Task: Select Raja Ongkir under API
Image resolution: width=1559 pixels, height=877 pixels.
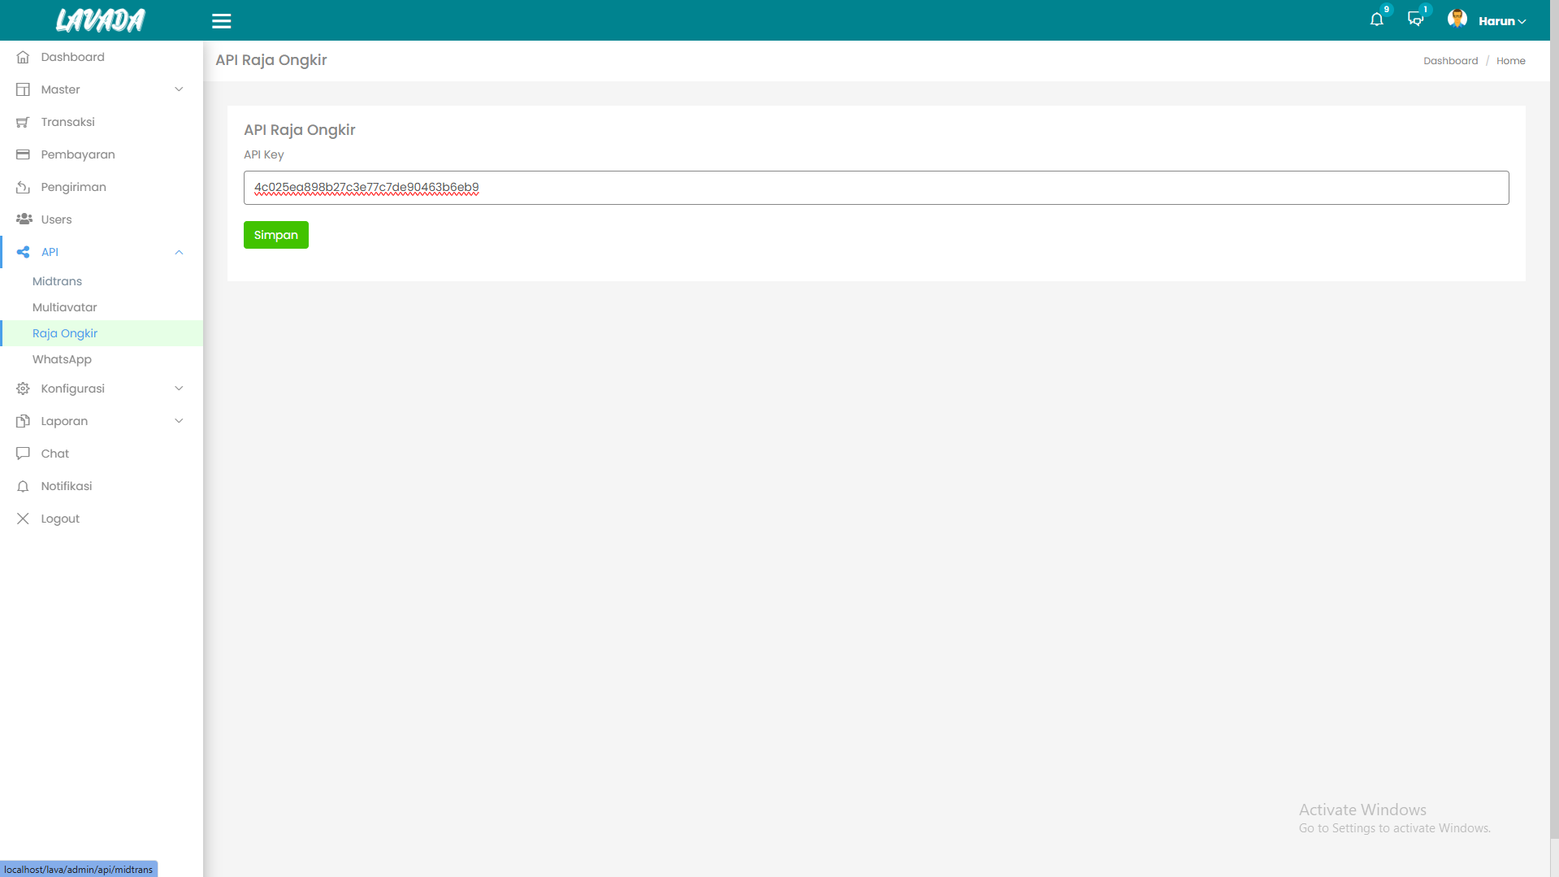Action: pos(65,333)
